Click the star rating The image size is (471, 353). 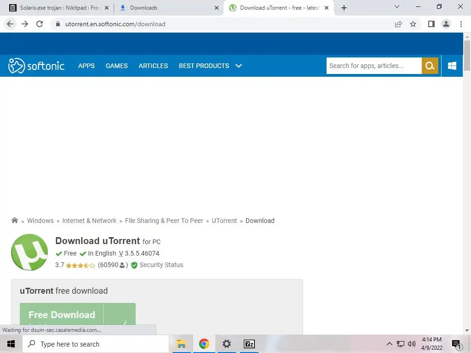80,265
